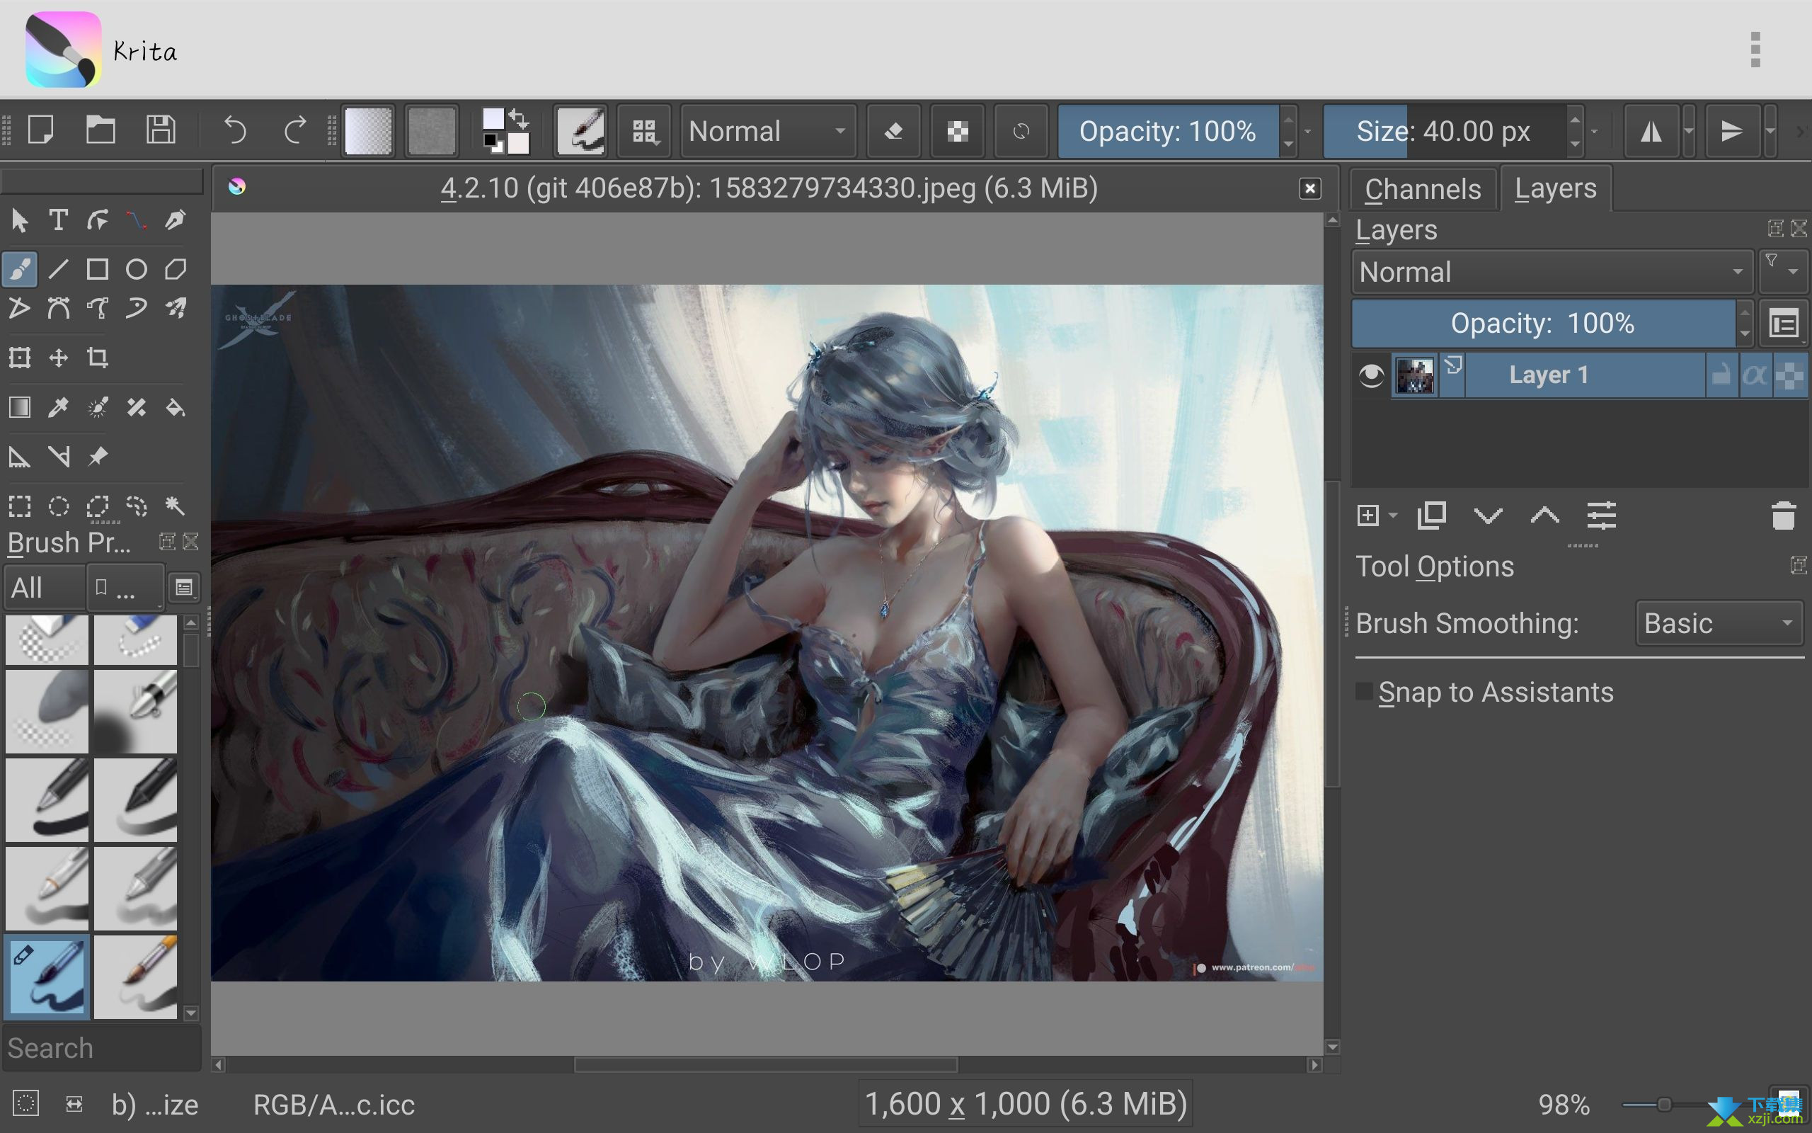
Task: Toggle the lock on Layer 1
Action: 1721,375
